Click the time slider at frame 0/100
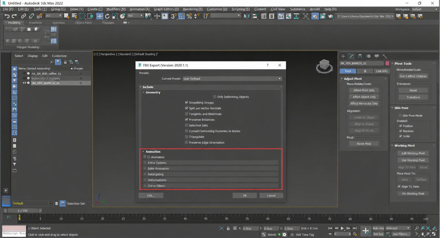 [22, 211]
